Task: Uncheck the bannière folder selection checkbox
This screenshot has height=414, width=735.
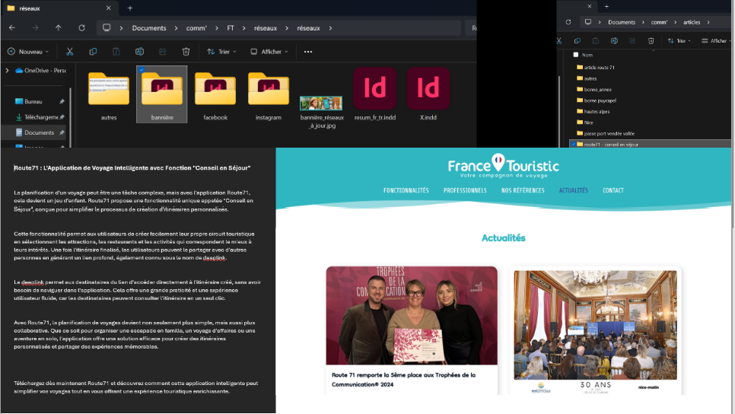Action: coord(142,70)
